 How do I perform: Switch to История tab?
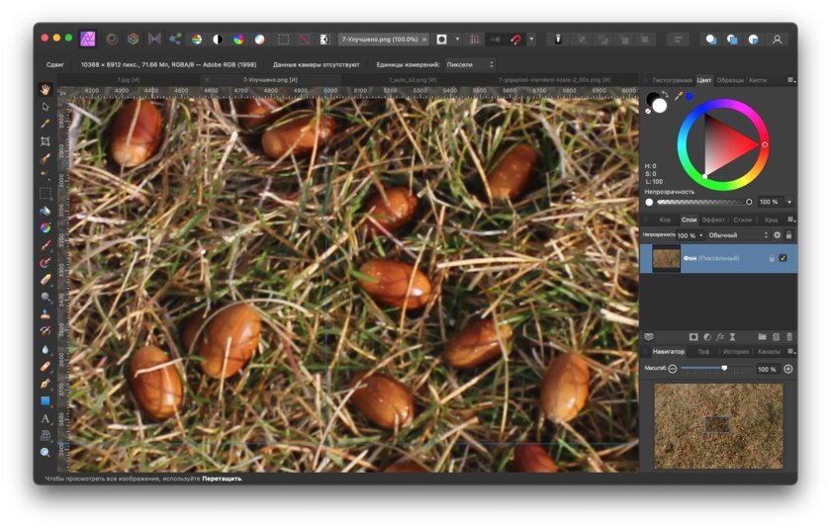pos(736,352)
